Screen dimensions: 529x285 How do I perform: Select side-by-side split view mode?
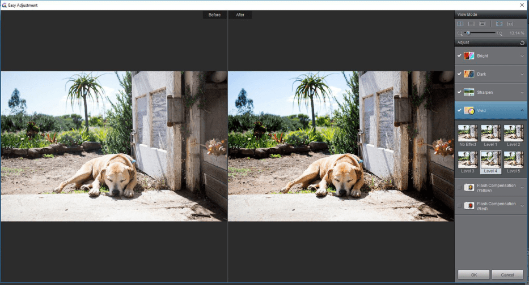click(460, 24)
